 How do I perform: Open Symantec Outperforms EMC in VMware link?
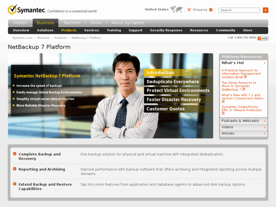[x=242, y=110]
